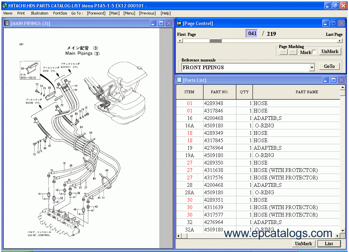This screenshot has width=349, height=252.
Task: Select item 32 in the parts list
Action: click(x=190, y=222)
